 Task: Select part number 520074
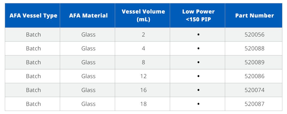tap(254, 90)
